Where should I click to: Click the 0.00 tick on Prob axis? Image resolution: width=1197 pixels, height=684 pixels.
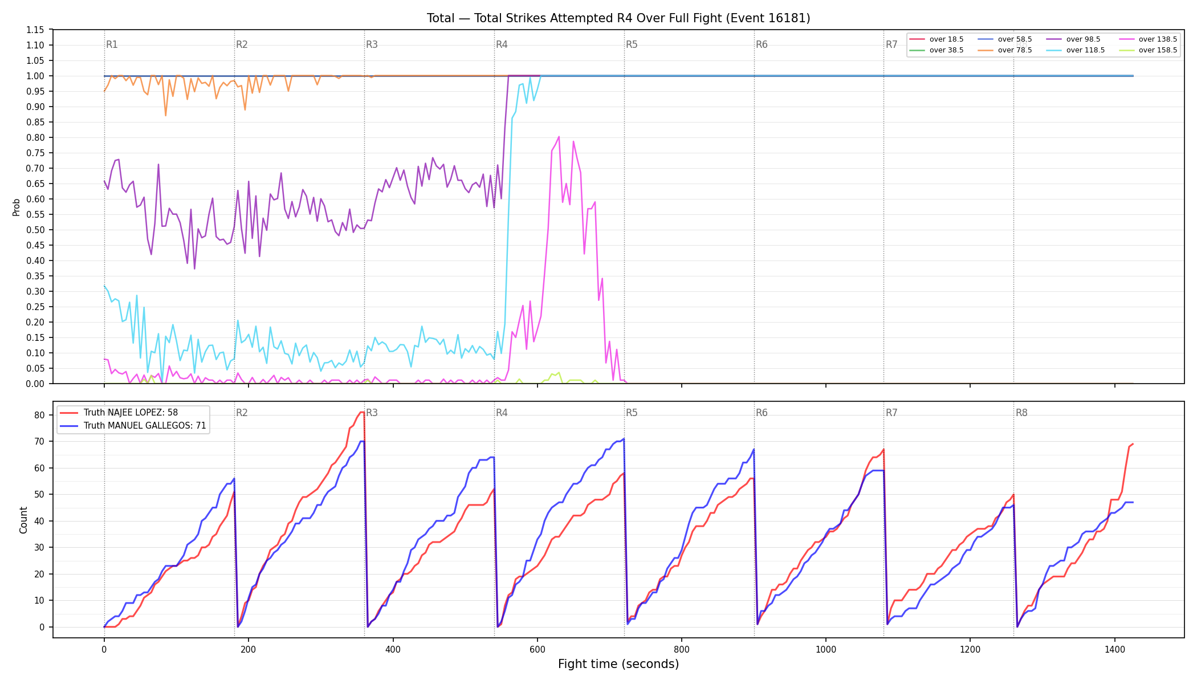[35, 384]
